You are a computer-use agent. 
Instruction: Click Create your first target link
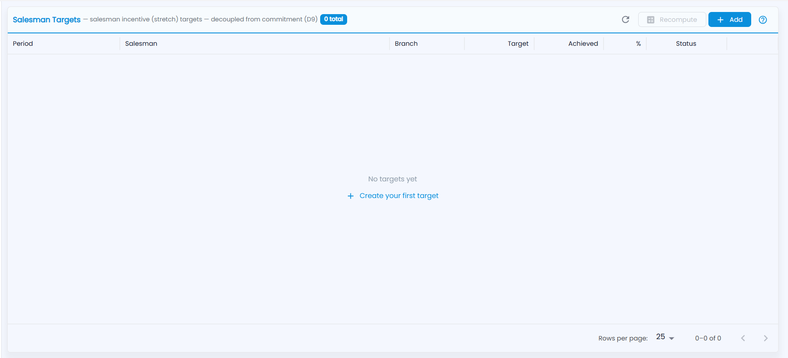[x=393, y=196]
